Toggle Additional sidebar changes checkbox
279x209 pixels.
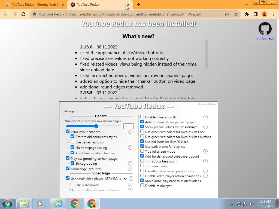[72, 153]
